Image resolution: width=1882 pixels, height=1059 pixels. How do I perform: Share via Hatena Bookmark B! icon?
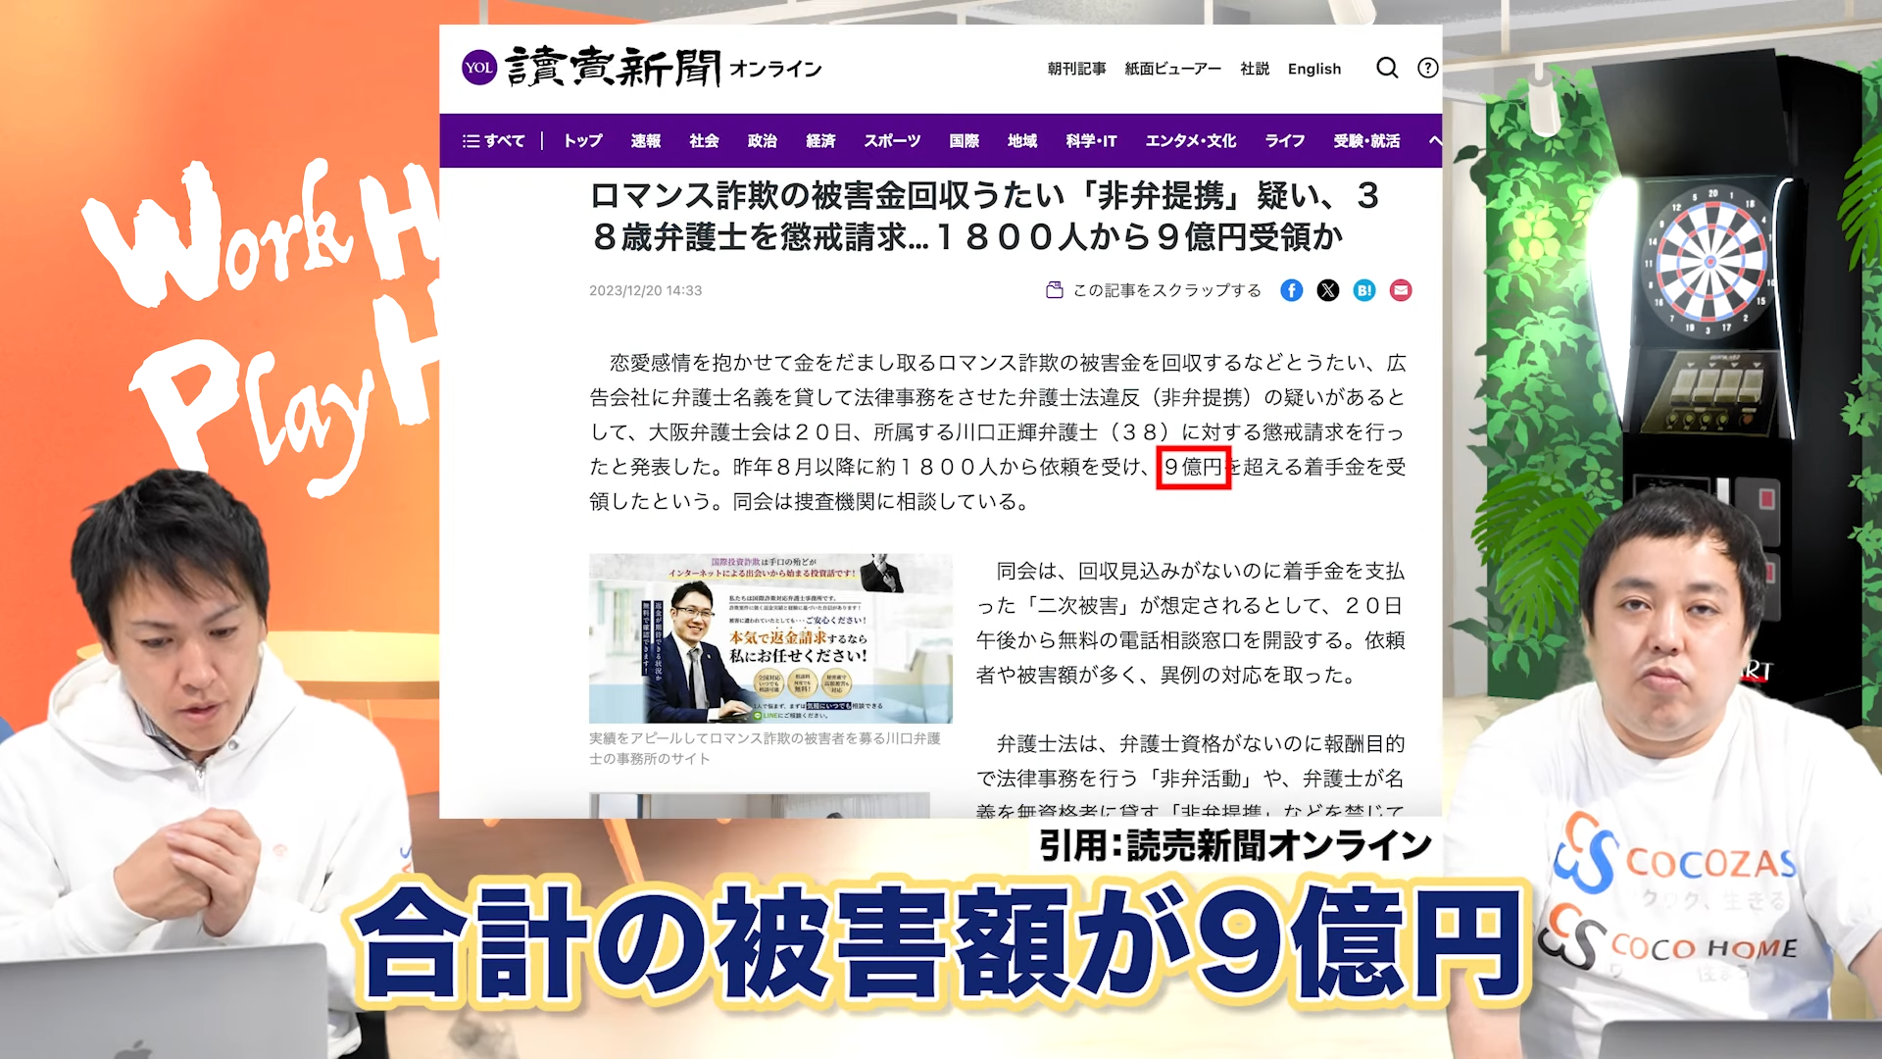coord(1364,290)
